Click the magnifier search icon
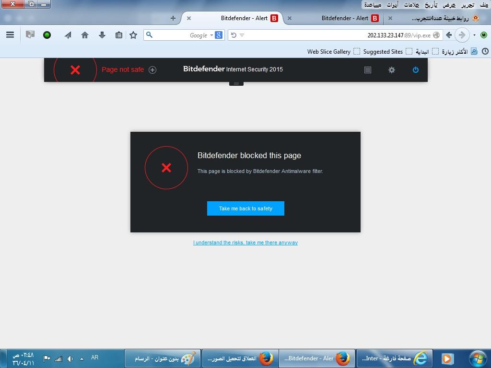 150,34
